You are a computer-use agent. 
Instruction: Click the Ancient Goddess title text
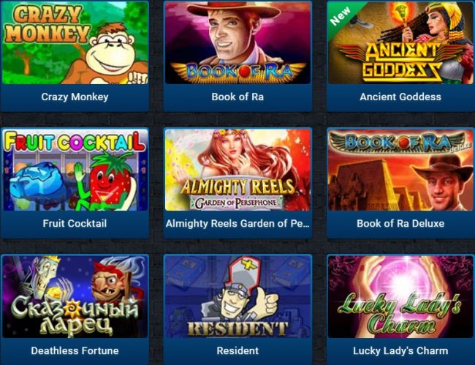pyautogui.click(x=400, y=97)
